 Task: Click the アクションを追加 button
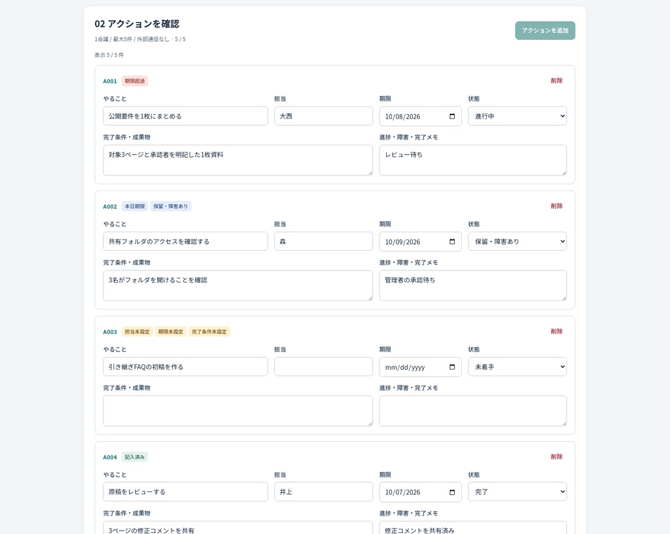click(x=545, y=30)
